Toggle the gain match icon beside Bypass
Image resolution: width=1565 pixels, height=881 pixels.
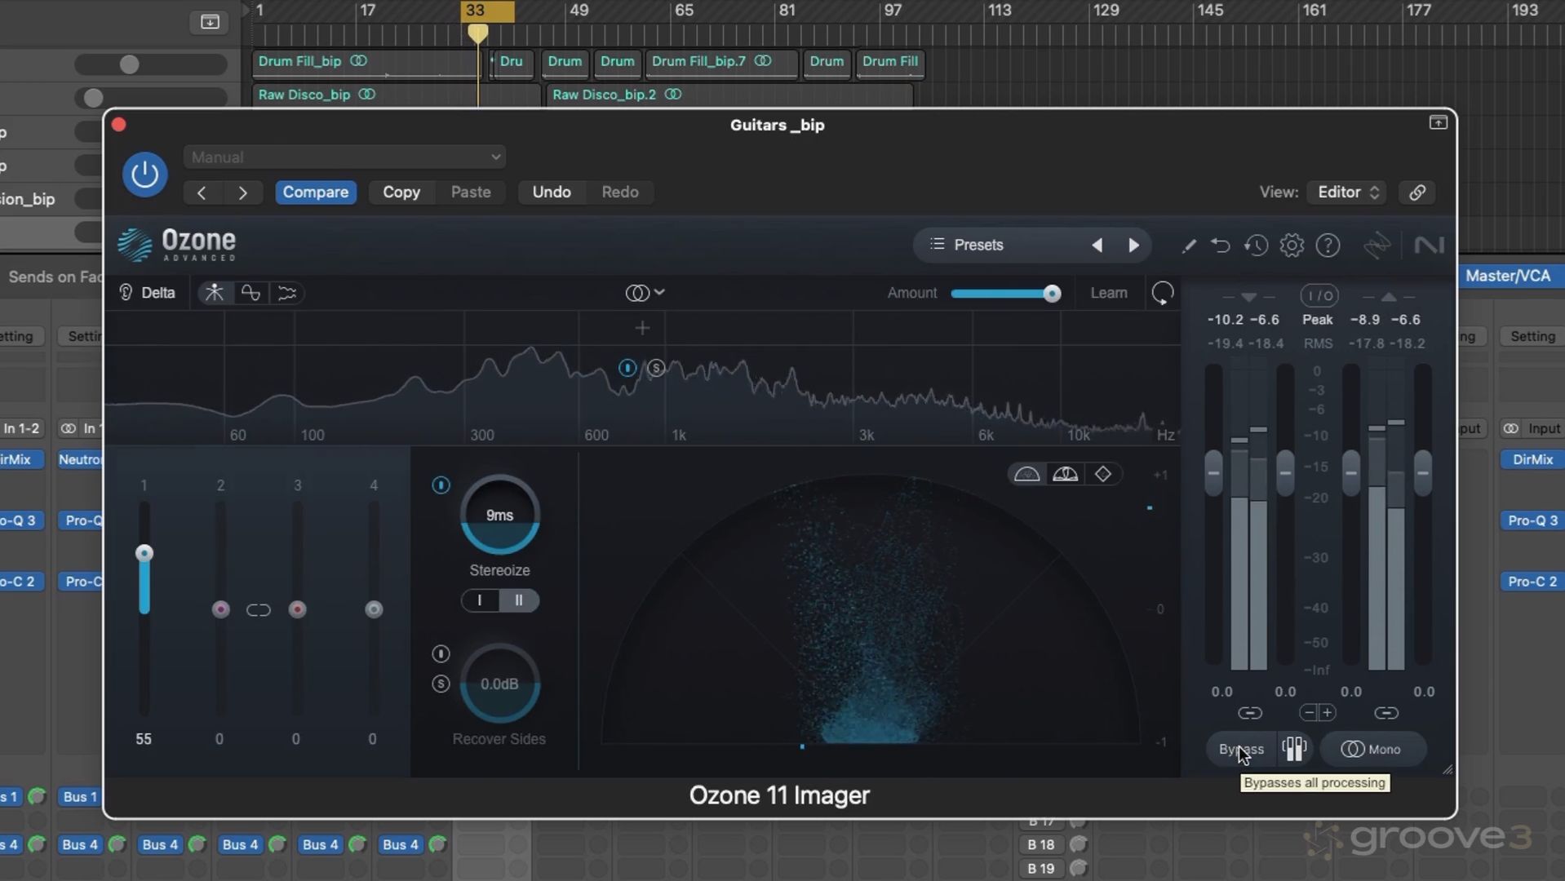(x=1295, y=749)
